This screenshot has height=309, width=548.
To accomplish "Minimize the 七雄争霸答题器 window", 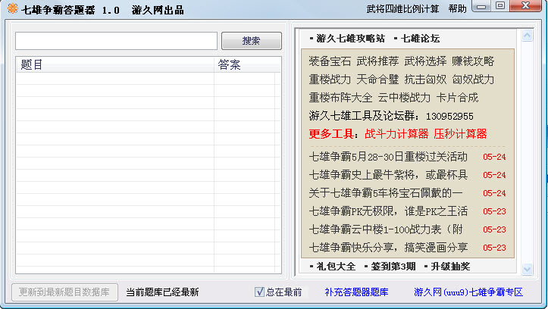I will coord(481,6).
